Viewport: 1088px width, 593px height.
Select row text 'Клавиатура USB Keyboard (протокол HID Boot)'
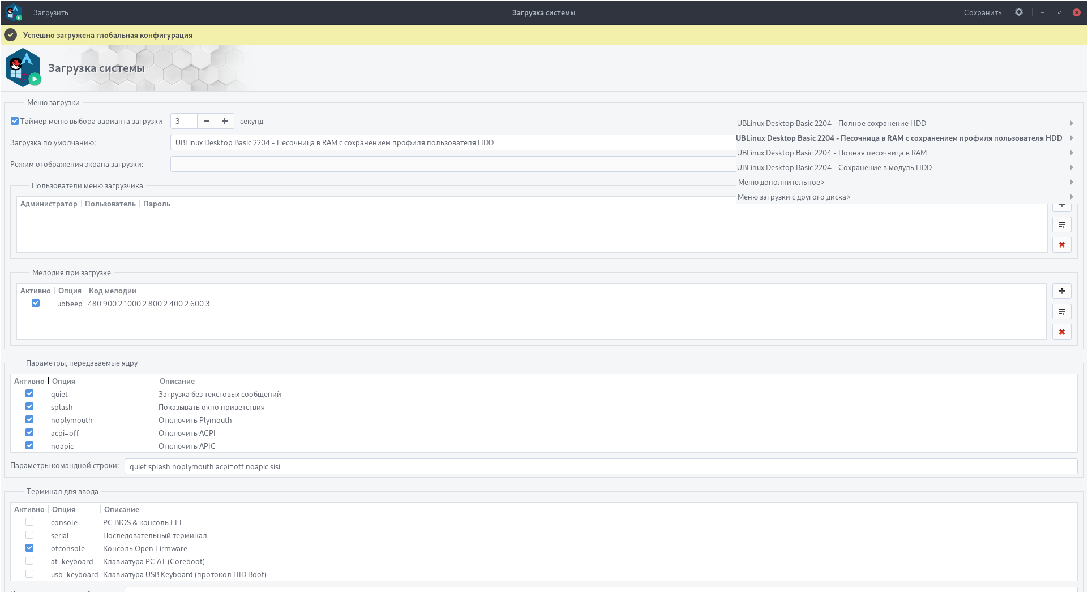tap(185, 574)
